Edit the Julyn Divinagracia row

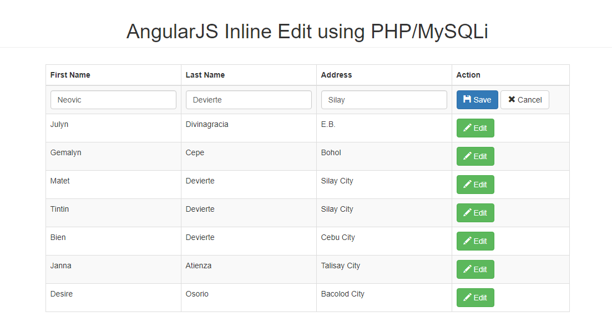point(476,128)
